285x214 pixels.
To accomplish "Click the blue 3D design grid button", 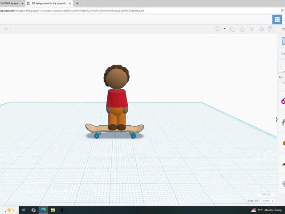I will pos(277,19).
